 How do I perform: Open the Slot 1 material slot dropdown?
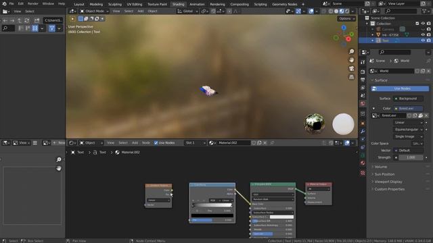point(195,142)
